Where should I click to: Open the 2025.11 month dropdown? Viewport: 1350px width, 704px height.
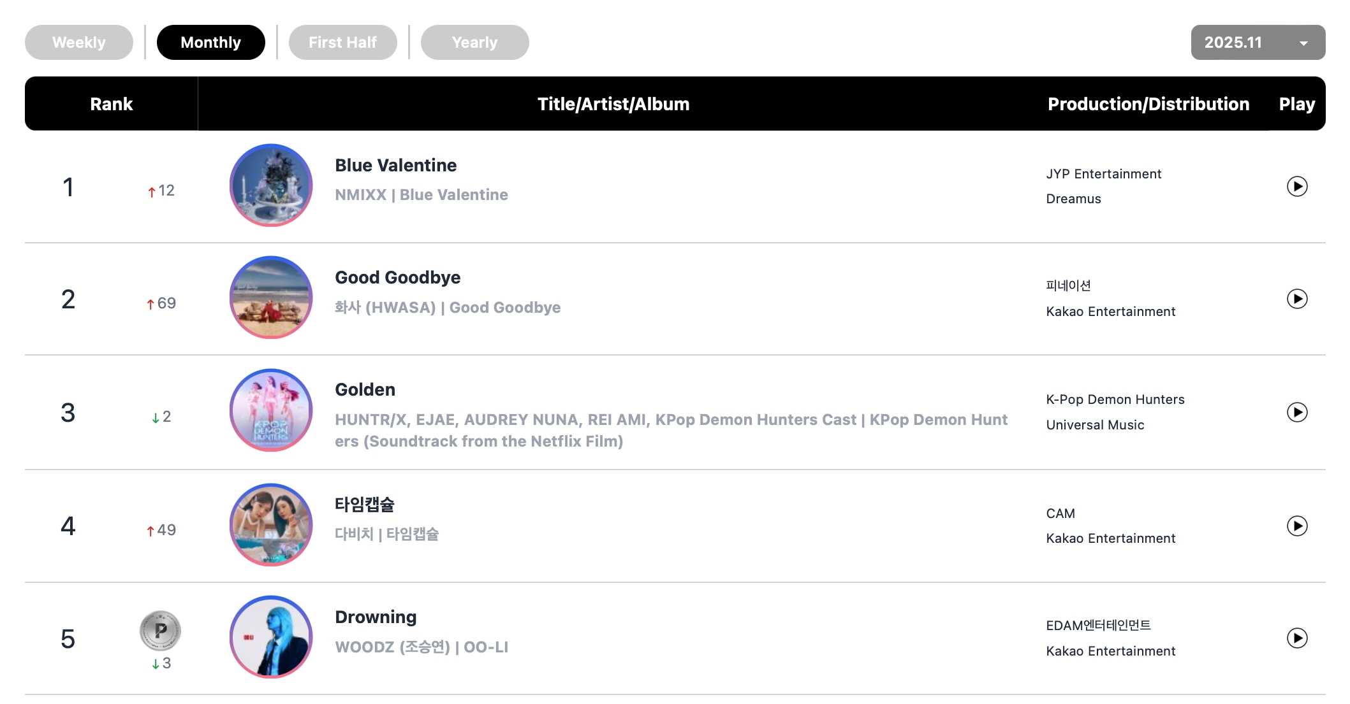1258,43
